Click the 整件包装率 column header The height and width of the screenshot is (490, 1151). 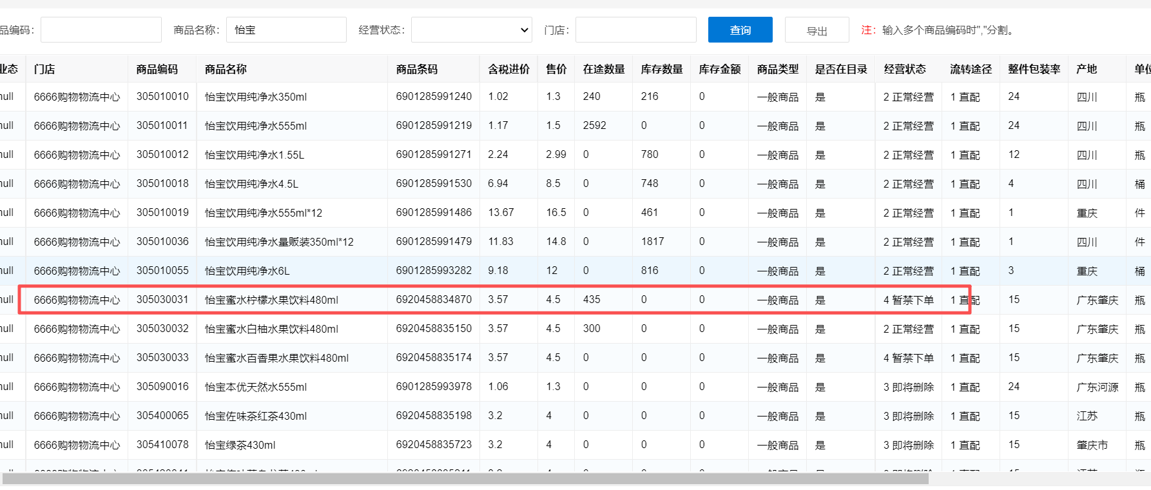pos(1034,69)
